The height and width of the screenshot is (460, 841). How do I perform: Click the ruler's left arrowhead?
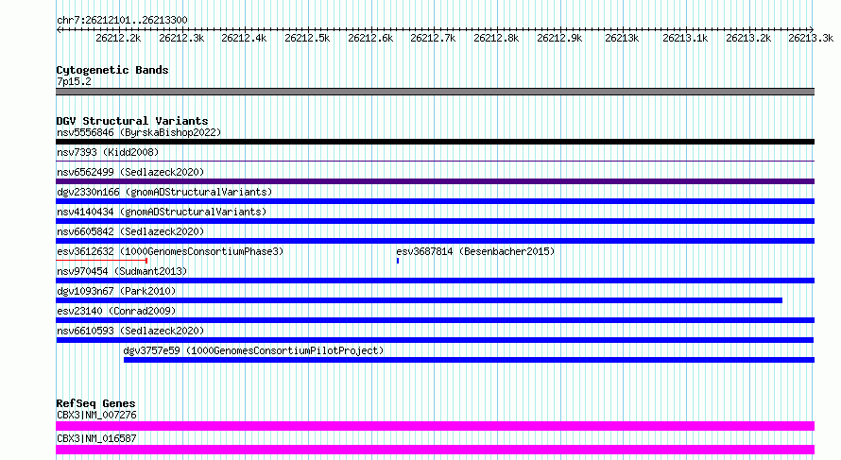click(59, 29)
